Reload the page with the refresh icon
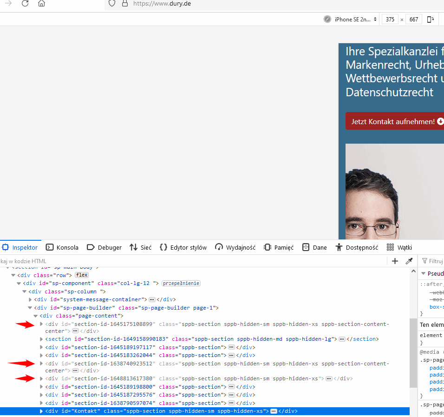The height and width of the screenshot is (417, 444). (x=25, y=4)
